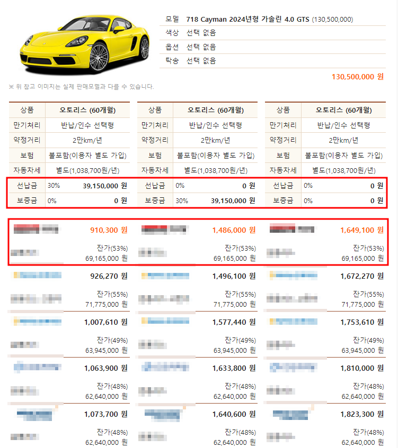Click 잔가(55%) below the 926,270 원 fee
Screen dimensions: 398x448
112,294
